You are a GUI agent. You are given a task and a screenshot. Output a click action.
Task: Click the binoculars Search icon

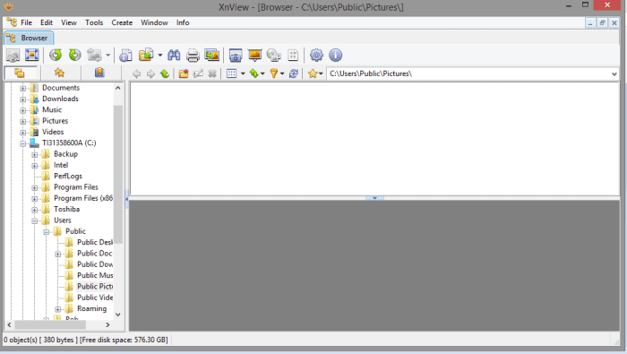pos(174,55)
